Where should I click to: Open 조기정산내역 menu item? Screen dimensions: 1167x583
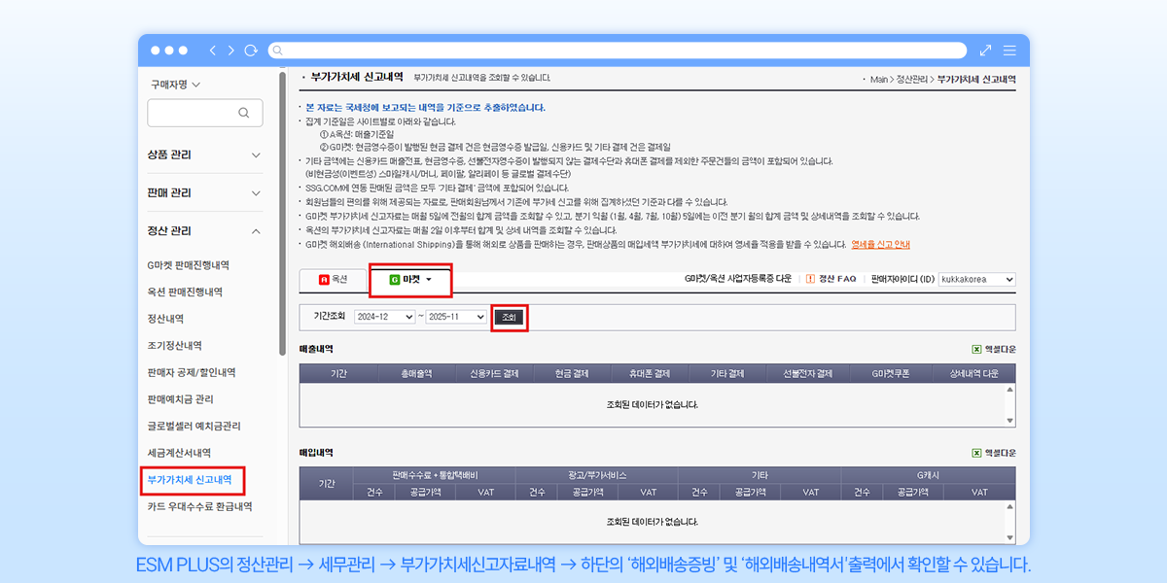pyautogui.click(x=175, y=346)
